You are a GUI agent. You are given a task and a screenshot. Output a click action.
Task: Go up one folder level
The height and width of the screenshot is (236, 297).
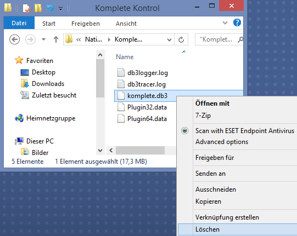coord(55,39)
